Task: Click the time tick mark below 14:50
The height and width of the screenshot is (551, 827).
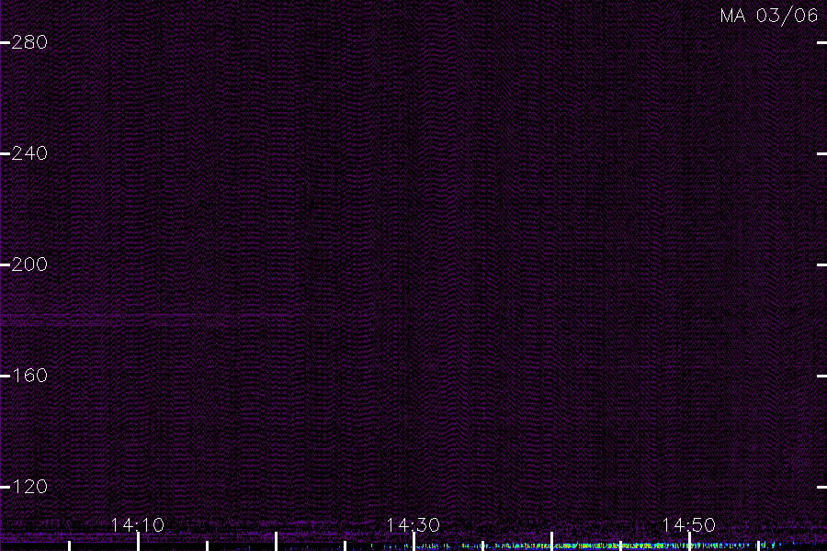Action: click(689, 542)
